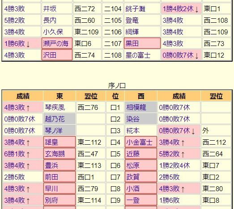Click the 別府 name link
The image size is (234, 209).
coord(51,201)
